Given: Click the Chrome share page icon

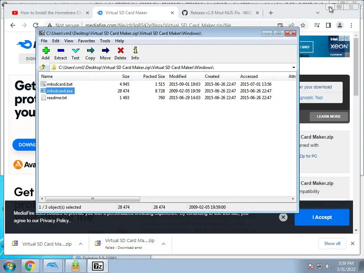Looking at the screenshot, I should (x=291, y=25).
